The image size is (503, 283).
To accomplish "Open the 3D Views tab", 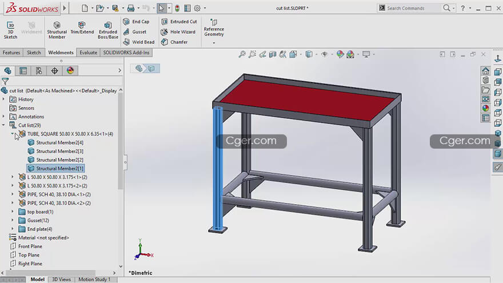I will click(61, 280).
